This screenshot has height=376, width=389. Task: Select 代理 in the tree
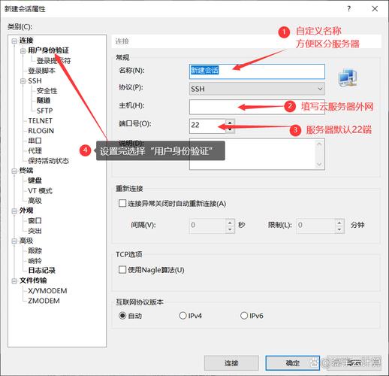[35, 150]
